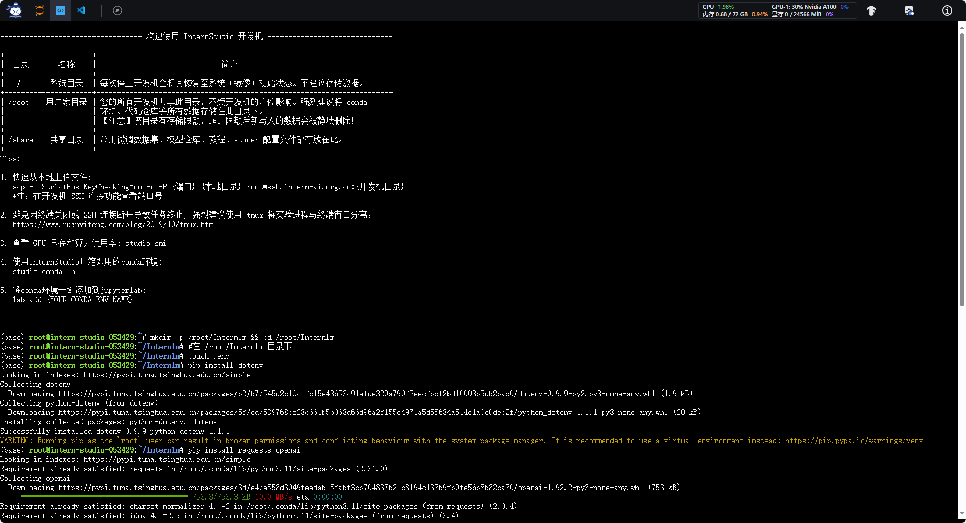Click the 'lab add {YOUR_CONDA_ENV_NAME}' text

pyautogui.click(x=72, y=300)
